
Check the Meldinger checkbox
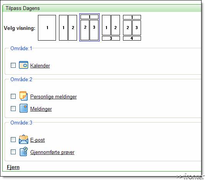(13, 108)
